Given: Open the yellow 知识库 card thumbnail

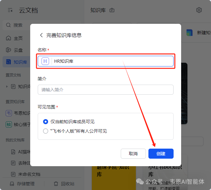Looking at the screenshot, I should tap(114, 178).
